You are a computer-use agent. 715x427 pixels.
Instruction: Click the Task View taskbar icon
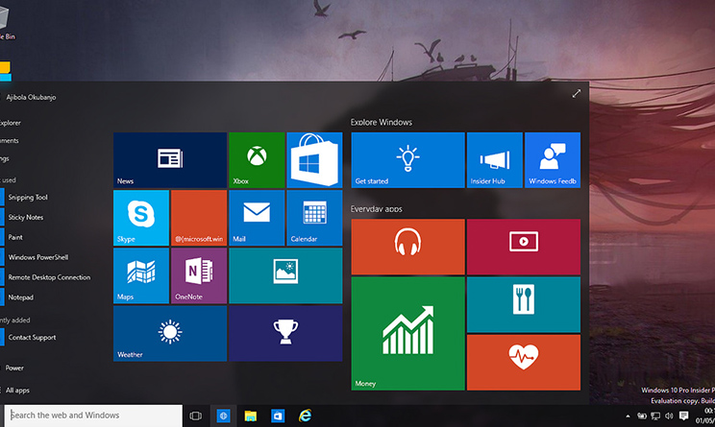(196, 415)
